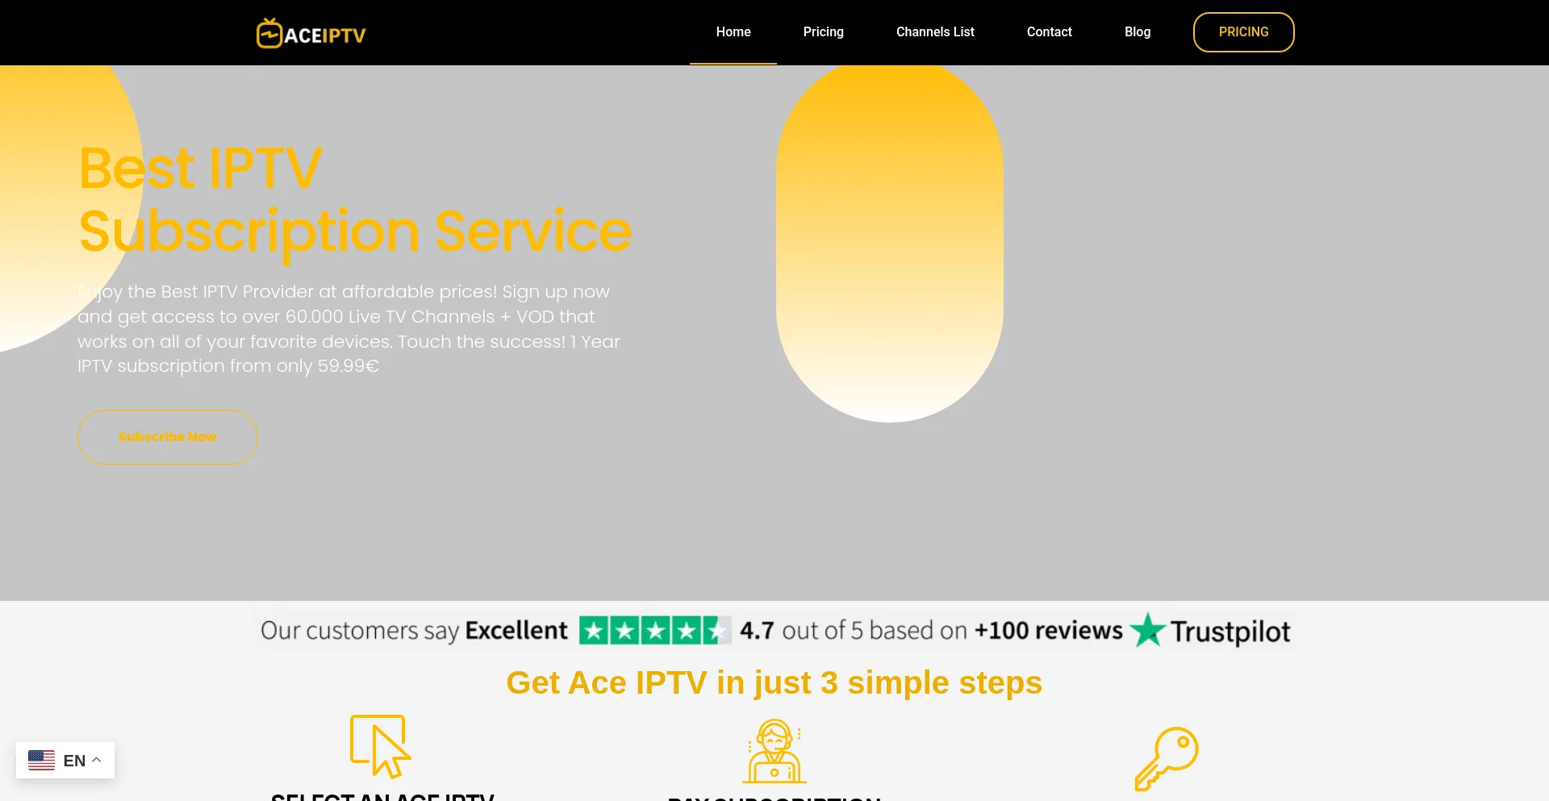Viewport: 1549px width, 801px height.
Task: Click the Ace IPTV logo
Action: 310,32
